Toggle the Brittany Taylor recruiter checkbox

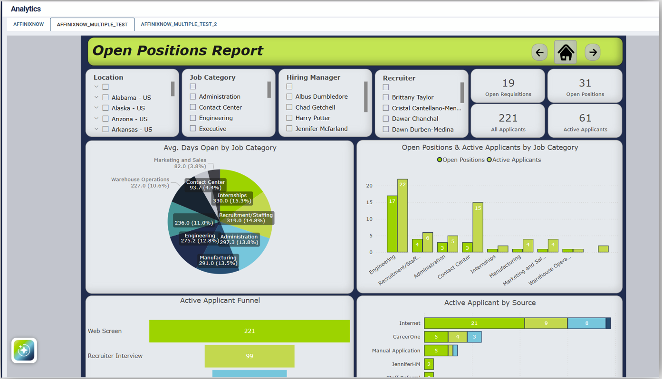(x=386, y=97)
